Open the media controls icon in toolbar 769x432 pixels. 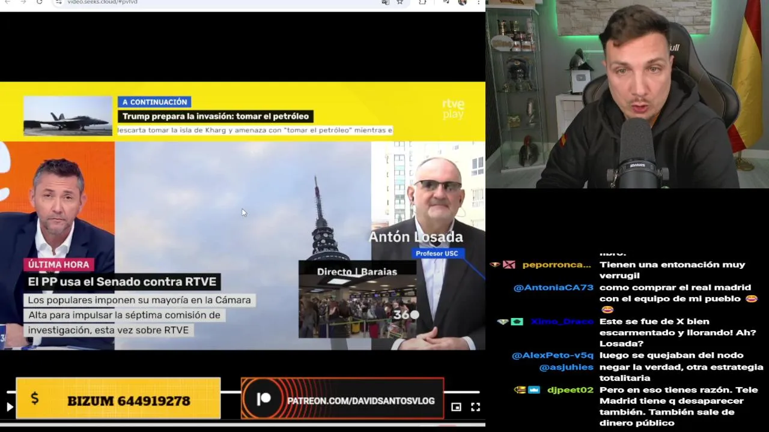click(445, 2)
